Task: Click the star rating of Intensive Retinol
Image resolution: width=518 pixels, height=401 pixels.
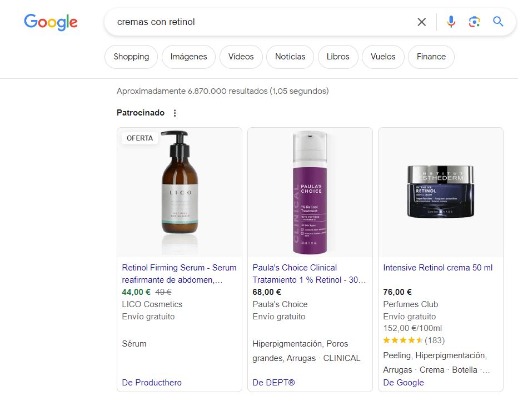Action: [x=403, y=340]
